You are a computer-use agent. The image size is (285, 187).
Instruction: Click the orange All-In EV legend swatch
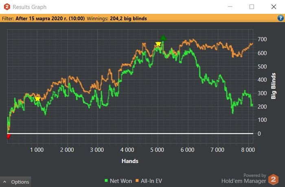coord(137,180)
